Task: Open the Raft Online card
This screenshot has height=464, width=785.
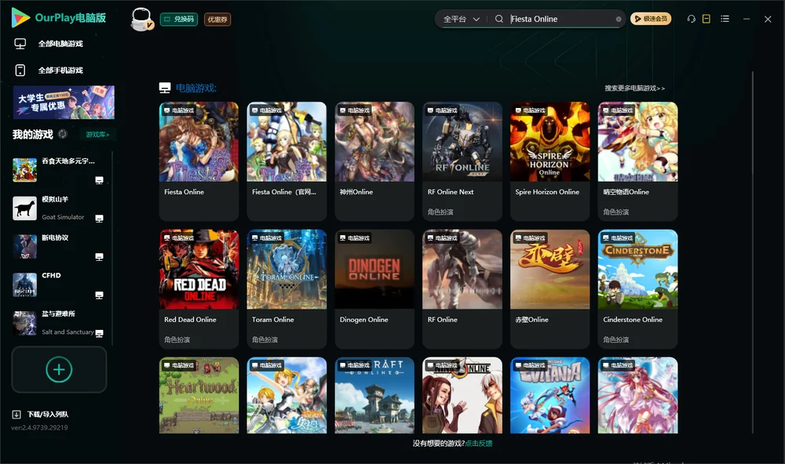Action: tap(374, 395)
